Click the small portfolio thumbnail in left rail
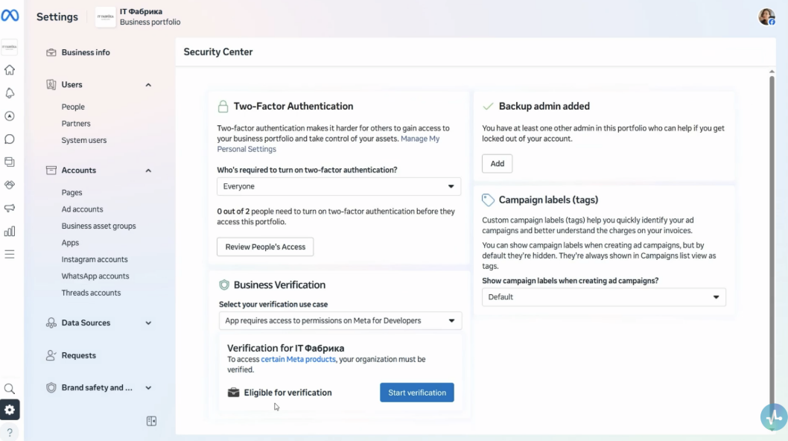The image size is (788, 441). pyautogui.click(x=10, y=47)
